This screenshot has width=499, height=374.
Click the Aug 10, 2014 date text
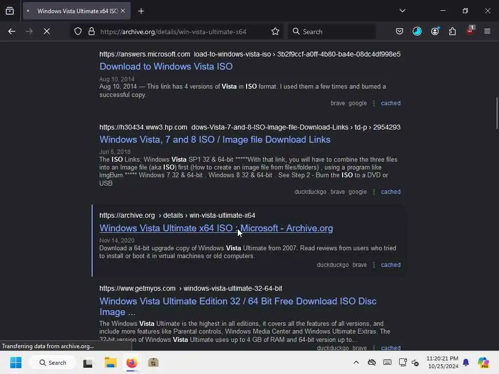click(117, 79)
